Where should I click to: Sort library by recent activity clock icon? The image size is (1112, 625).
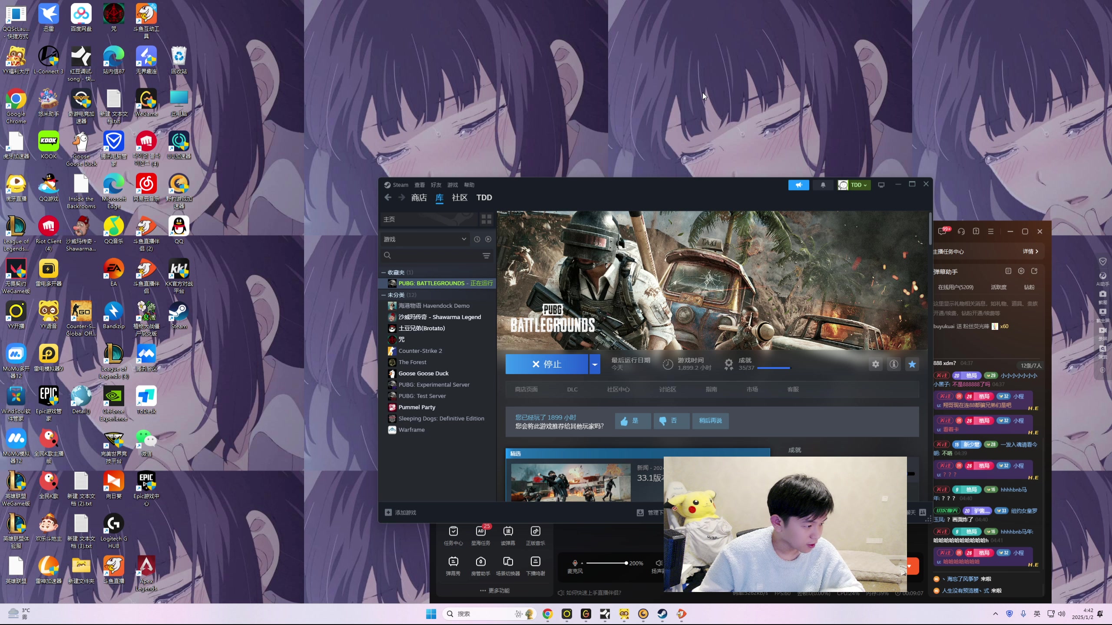click(477, 239)
